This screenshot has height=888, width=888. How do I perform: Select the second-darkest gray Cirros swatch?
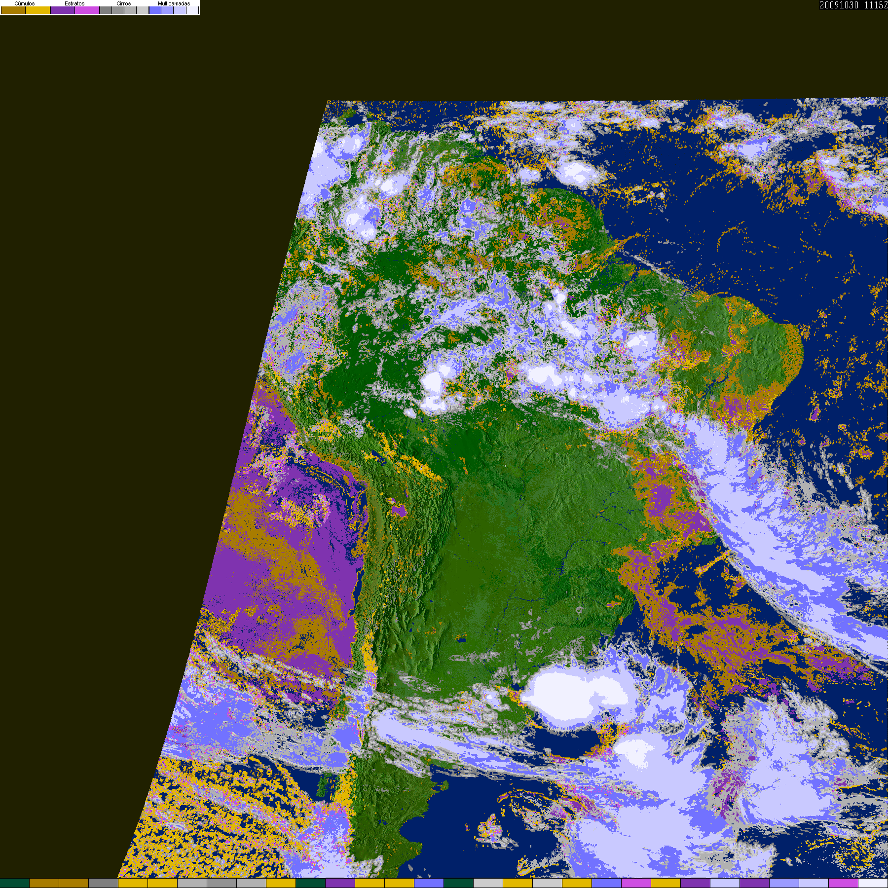coord(118,10)
